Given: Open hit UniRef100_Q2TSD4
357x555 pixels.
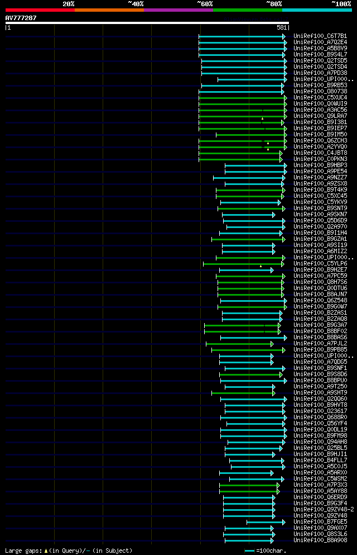Looking at the screenshot, I should click(320, 67).
